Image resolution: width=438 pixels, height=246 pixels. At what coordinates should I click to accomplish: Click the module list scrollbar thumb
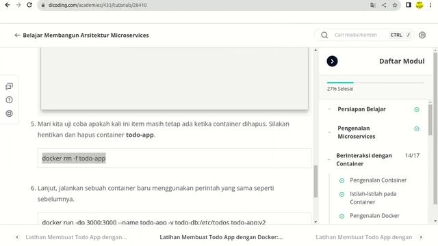[430, 120]
